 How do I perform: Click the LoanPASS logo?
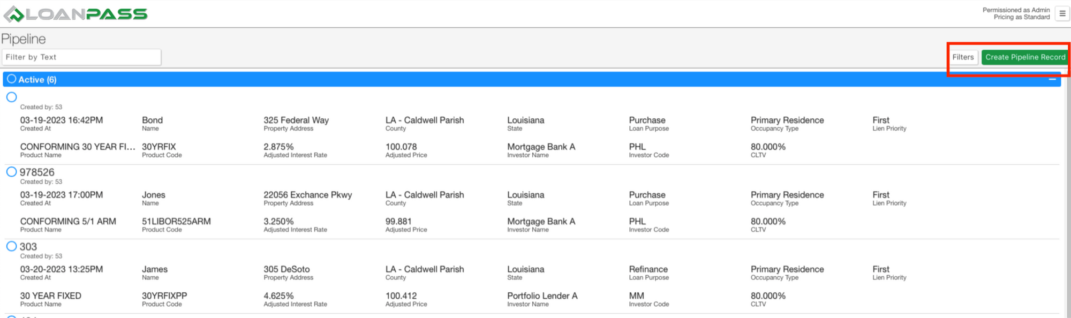[x=76, y=14]
